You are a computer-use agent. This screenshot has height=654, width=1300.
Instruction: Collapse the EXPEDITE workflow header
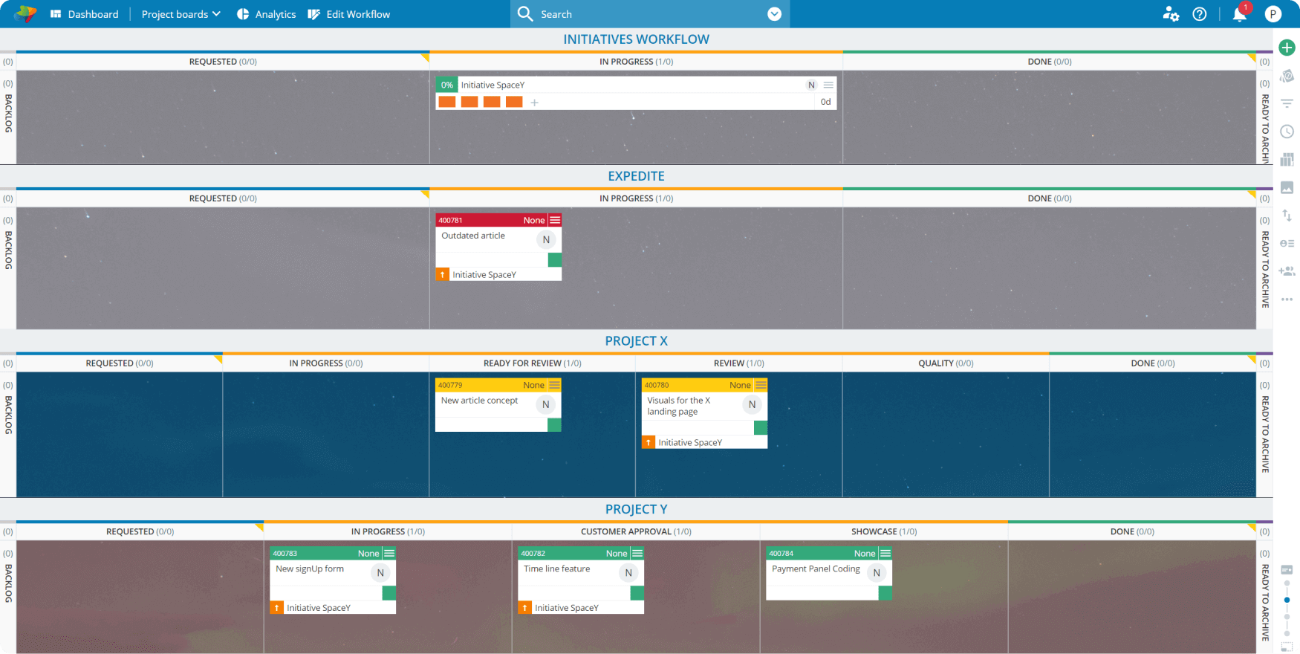coord(636,176)
